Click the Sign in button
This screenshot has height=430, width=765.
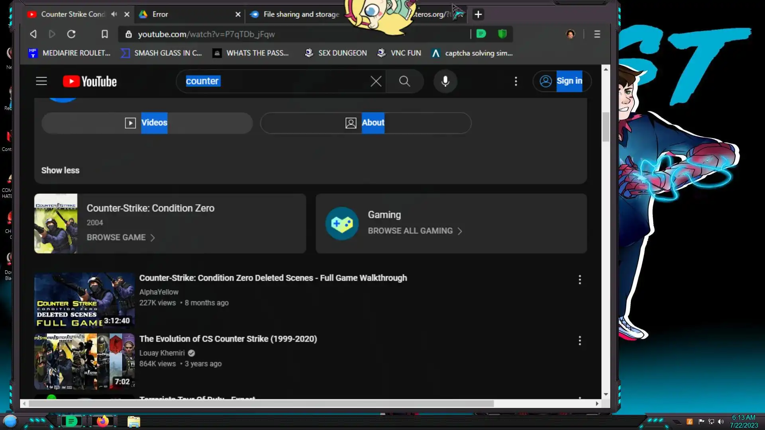pyautogui.click(x=562, y=81)
